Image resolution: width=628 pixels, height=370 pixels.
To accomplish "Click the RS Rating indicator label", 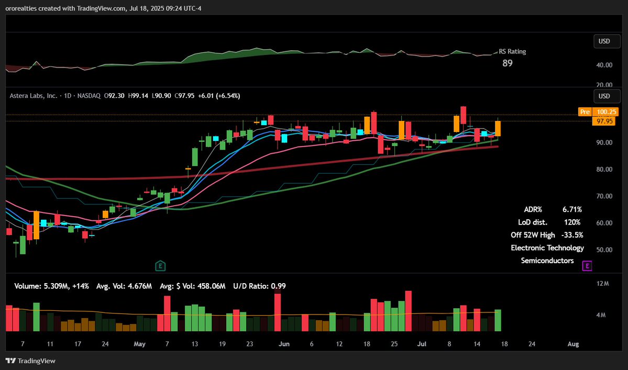I will (512, 52).
